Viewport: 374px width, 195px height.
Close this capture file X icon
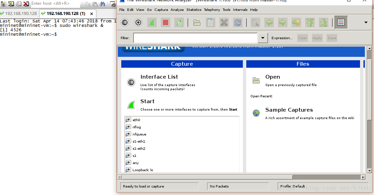coord(224,23)
